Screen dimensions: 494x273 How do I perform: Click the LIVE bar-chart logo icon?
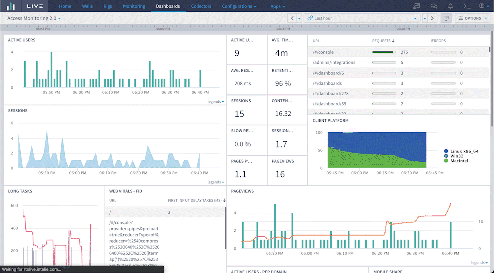click(x=11, y=6)
